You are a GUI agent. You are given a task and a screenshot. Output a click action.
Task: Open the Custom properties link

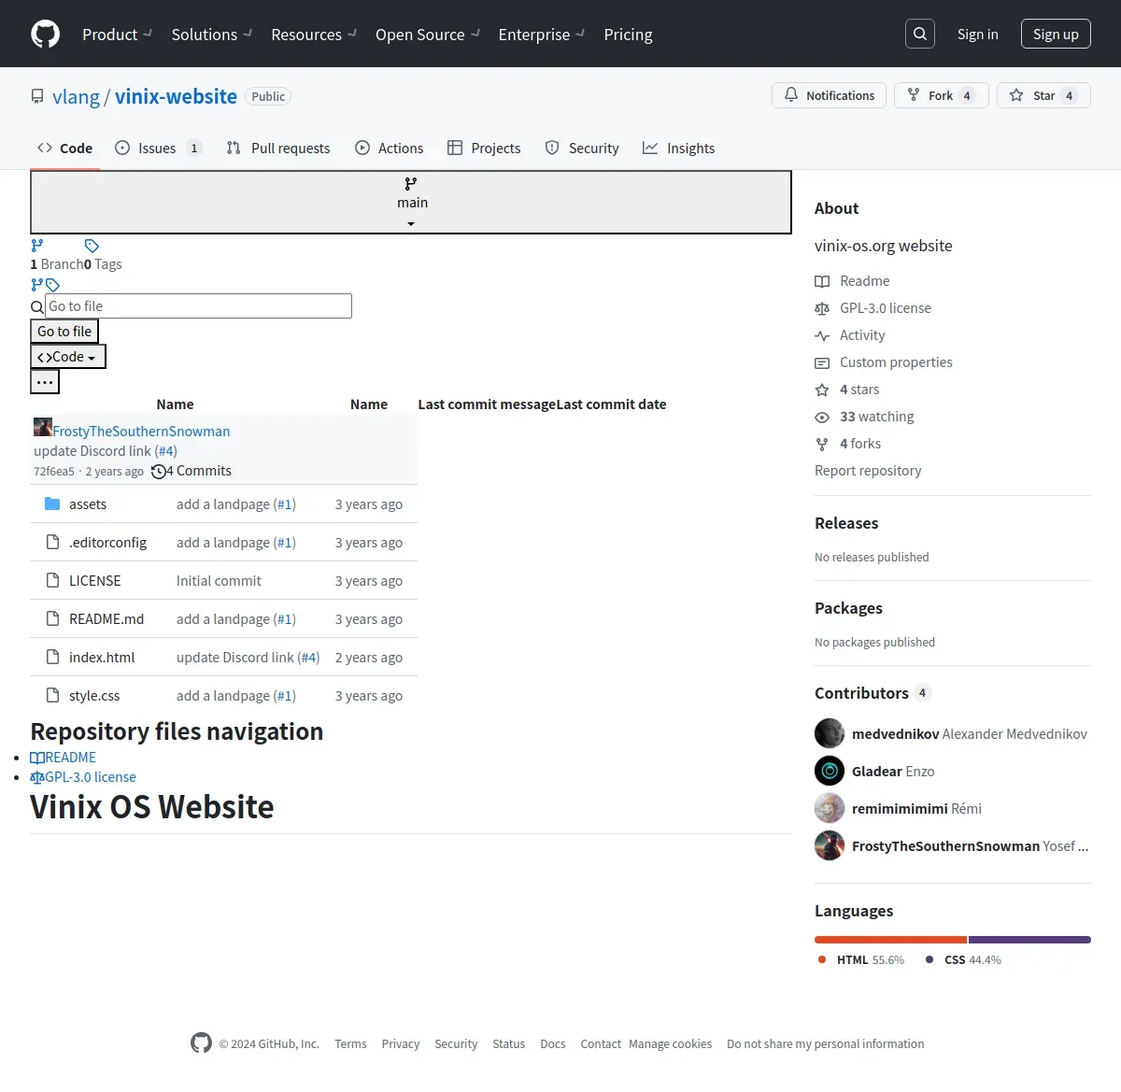click(884, 362)
